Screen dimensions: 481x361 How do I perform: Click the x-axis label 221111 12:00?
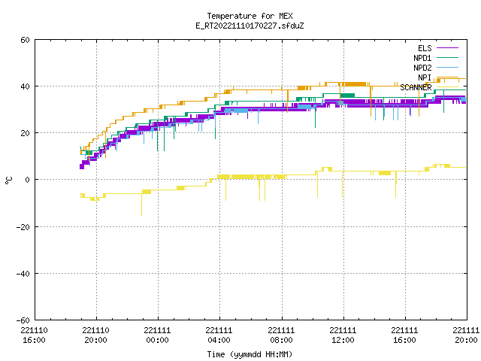coord(343,335)
